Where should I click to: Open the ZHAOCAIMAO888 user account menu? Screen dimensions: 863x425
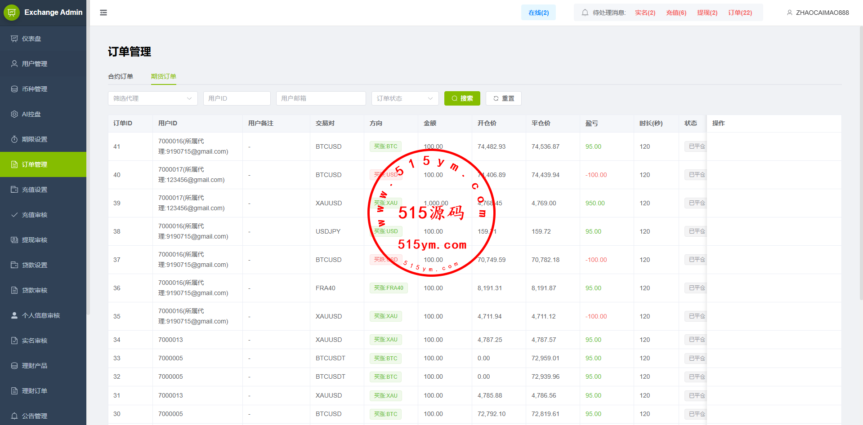point(818,13)
